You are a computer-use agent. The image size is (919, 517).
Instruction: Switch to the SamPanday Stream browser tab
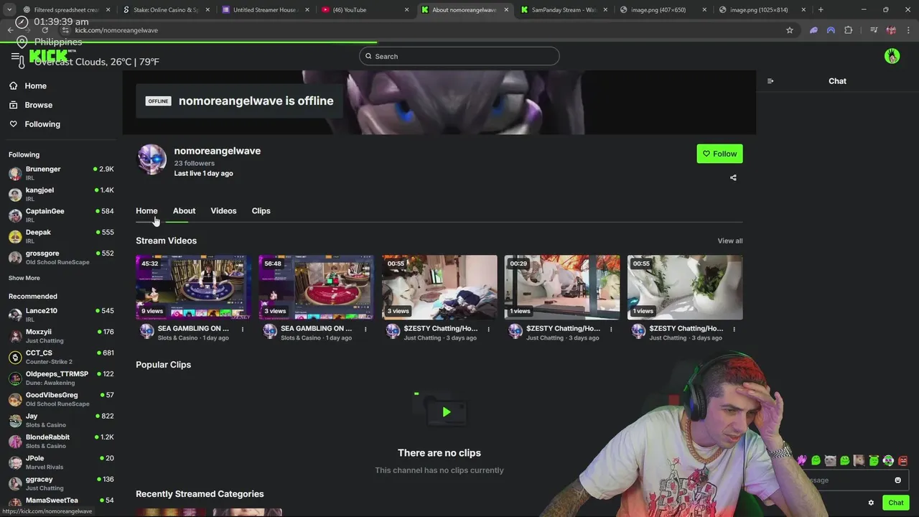564,10
